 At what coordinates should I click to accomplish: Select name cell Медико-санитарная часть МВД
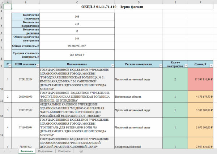point(77,110)
